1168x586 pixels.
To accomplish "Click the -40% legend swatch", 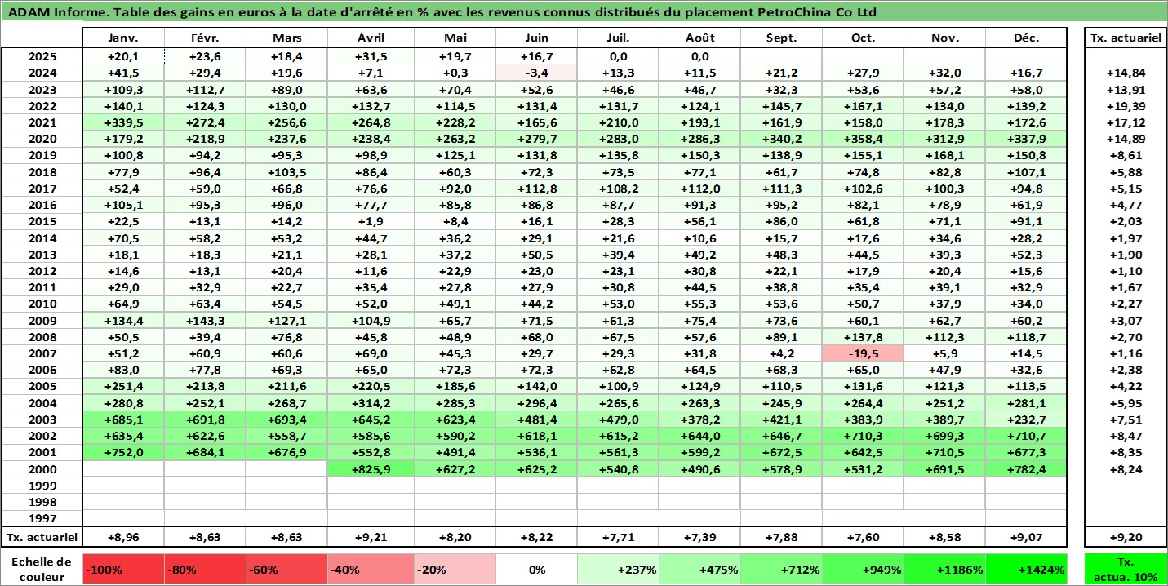I will pyautogui.click(x=371, y=570).
